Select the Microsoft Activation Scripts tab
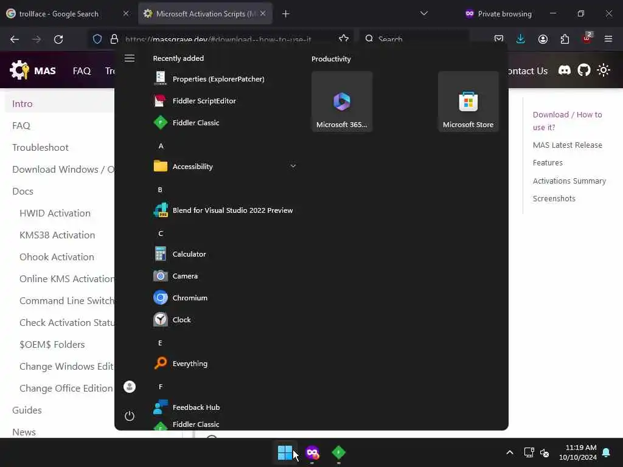 pos(205,13)
